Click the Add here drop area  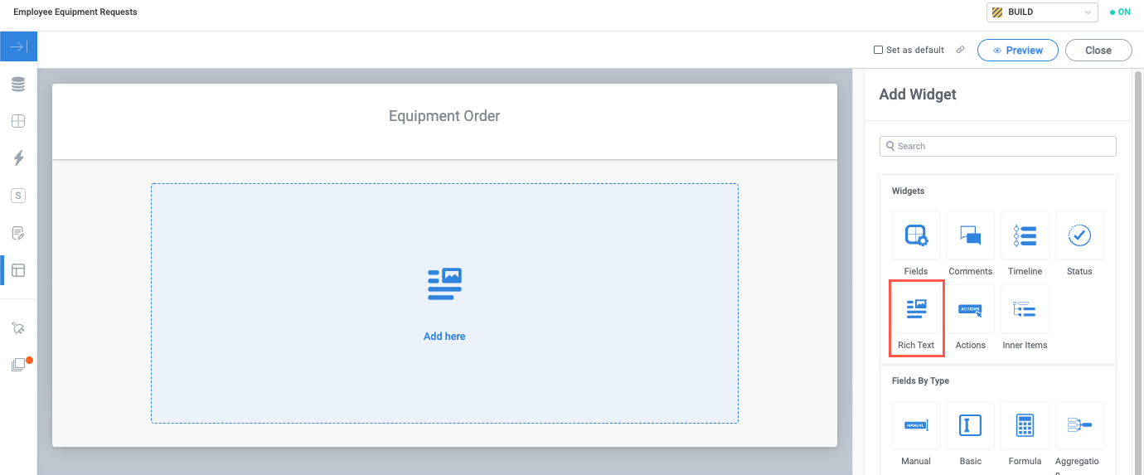[x=444, y=303]
